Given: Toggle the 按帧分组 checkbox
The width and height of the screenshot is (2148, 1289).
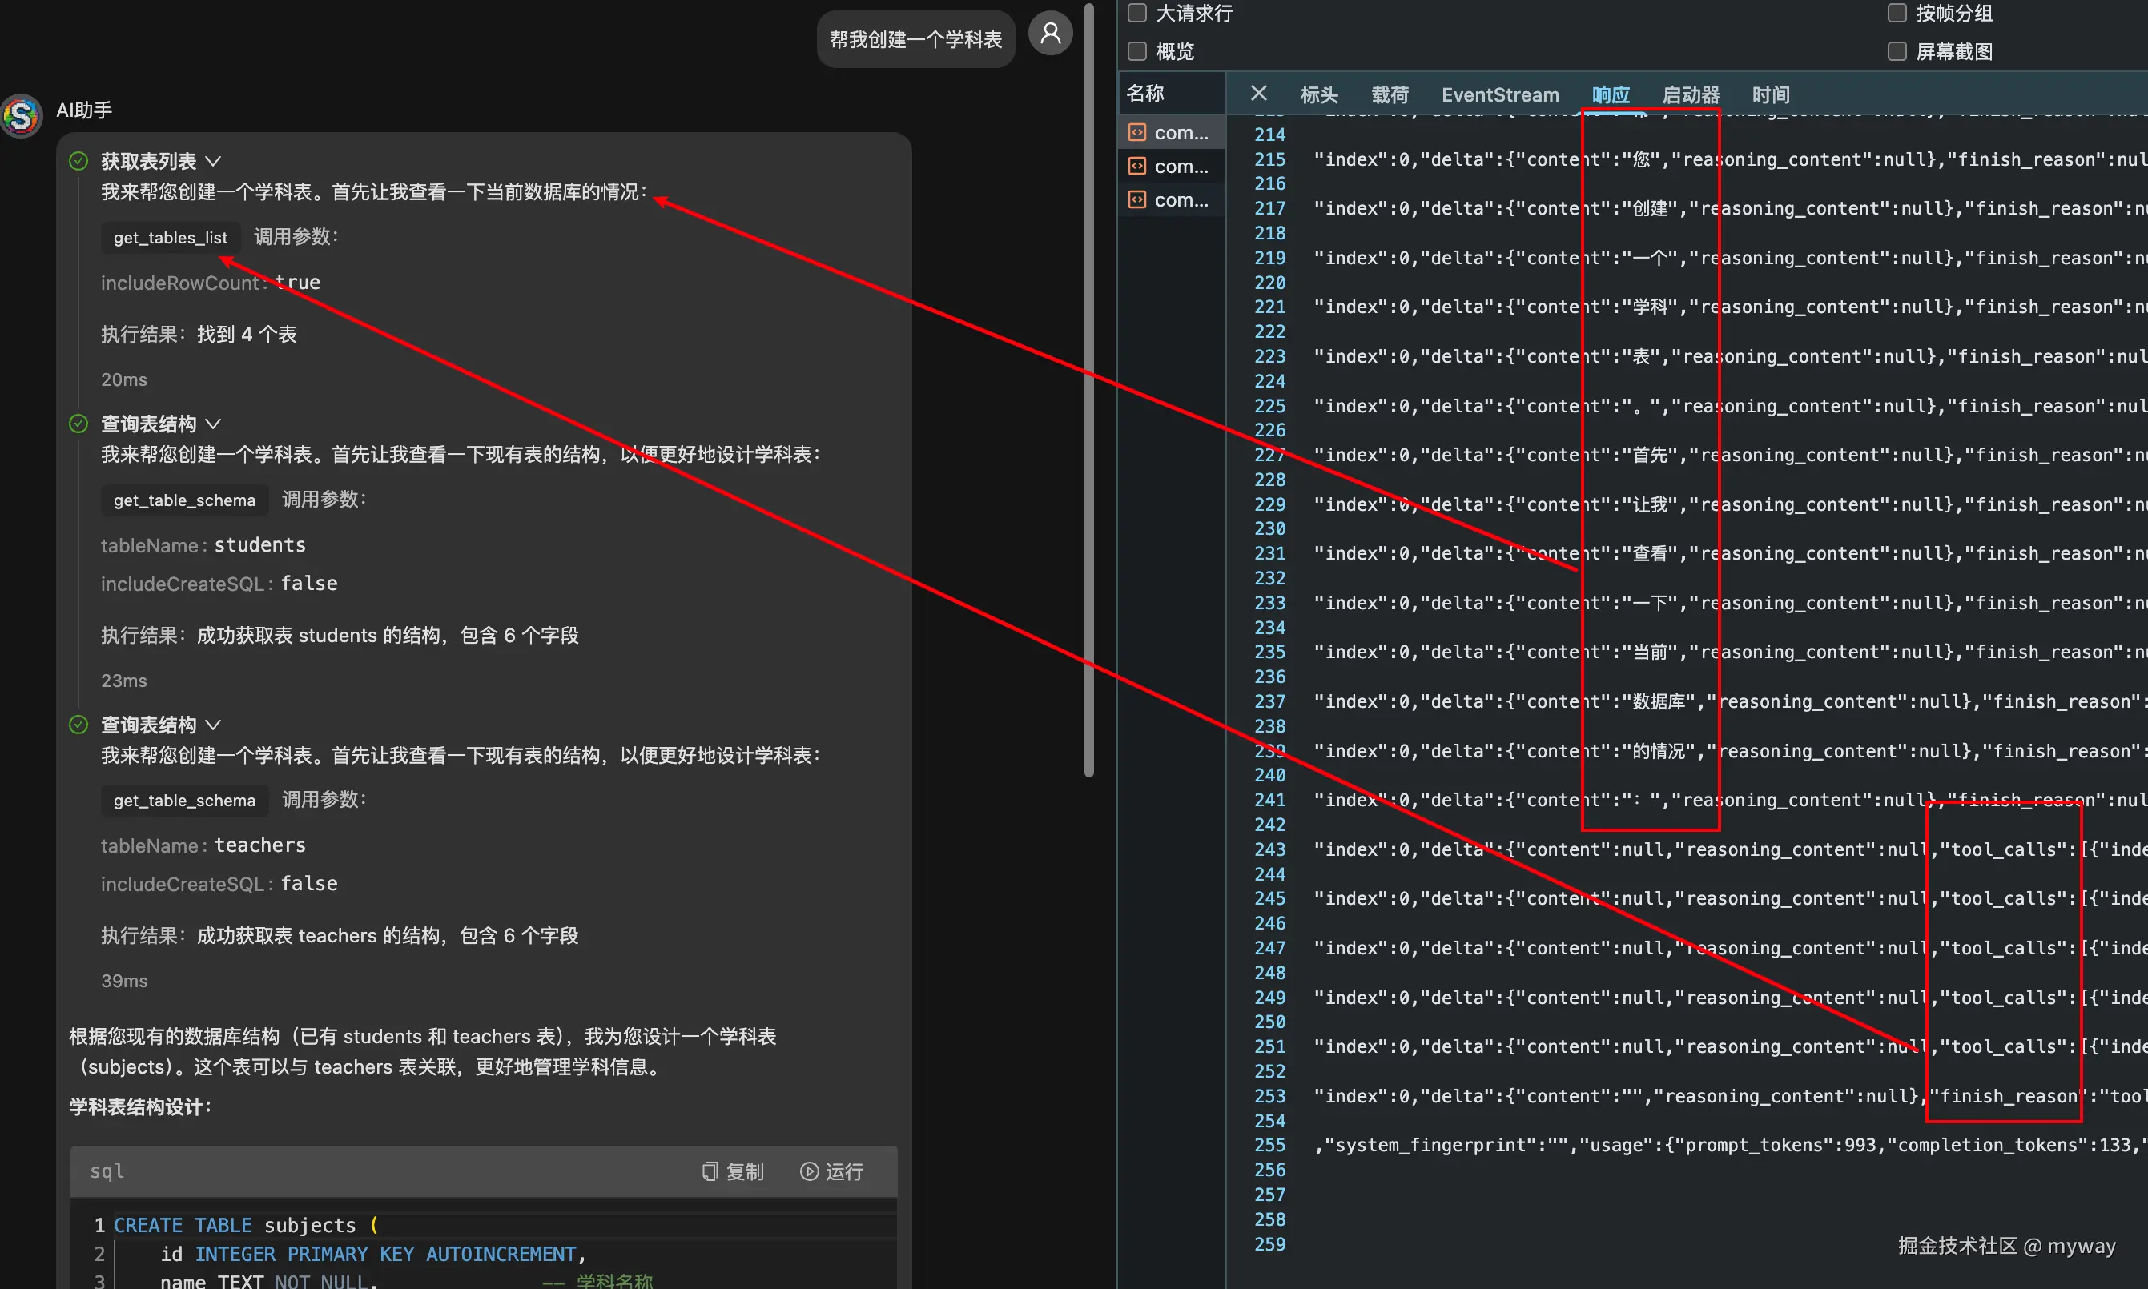Looking at the screenshot, I should tap(1897, 13).
